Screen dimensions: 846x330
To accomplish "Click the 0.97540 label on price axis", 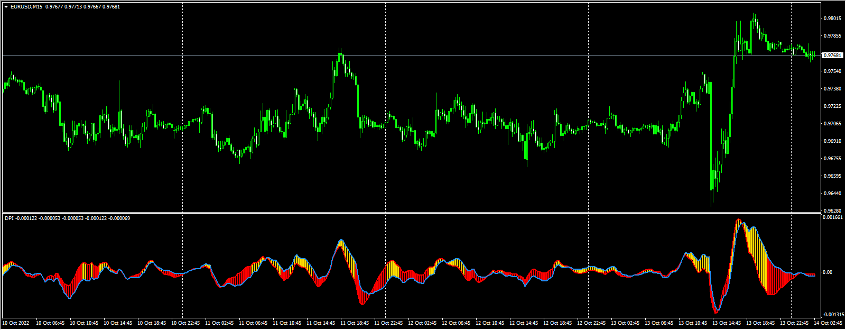I will click(x=832, y=71).
